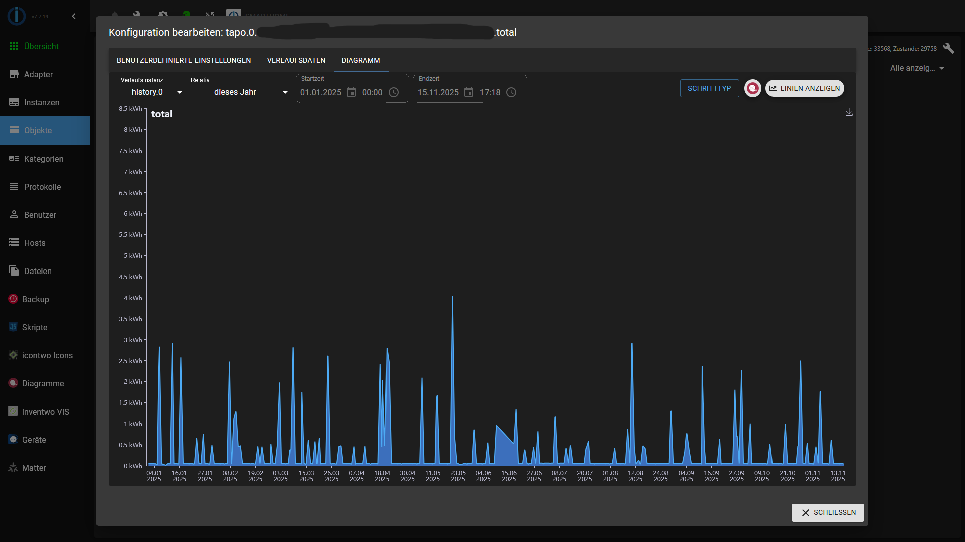Change the Relativ dropdown from dieses Jahr
The image size is (965, 542).
[240, 92]
